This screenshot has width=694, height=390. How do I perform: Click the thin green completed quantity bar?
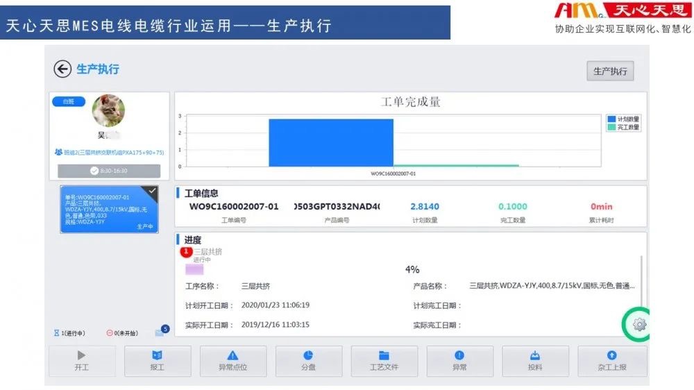tap(456, 166)
